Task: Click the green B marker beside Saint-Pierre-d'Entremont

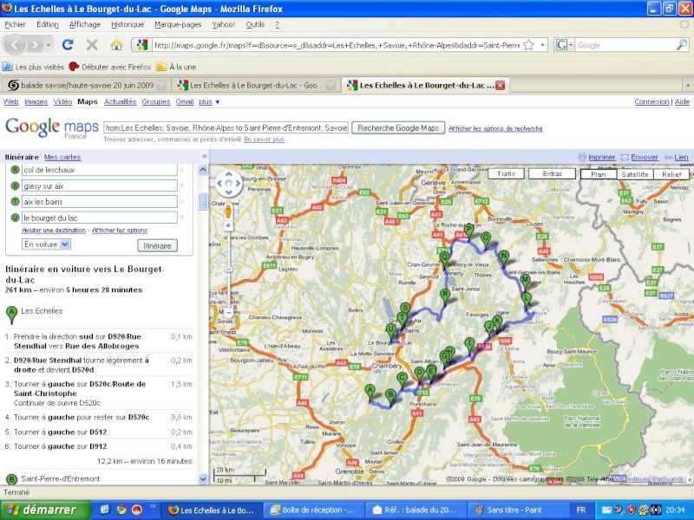Action: coord(11,479)
